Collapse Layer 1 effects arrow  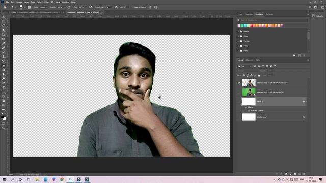point(306,102)
